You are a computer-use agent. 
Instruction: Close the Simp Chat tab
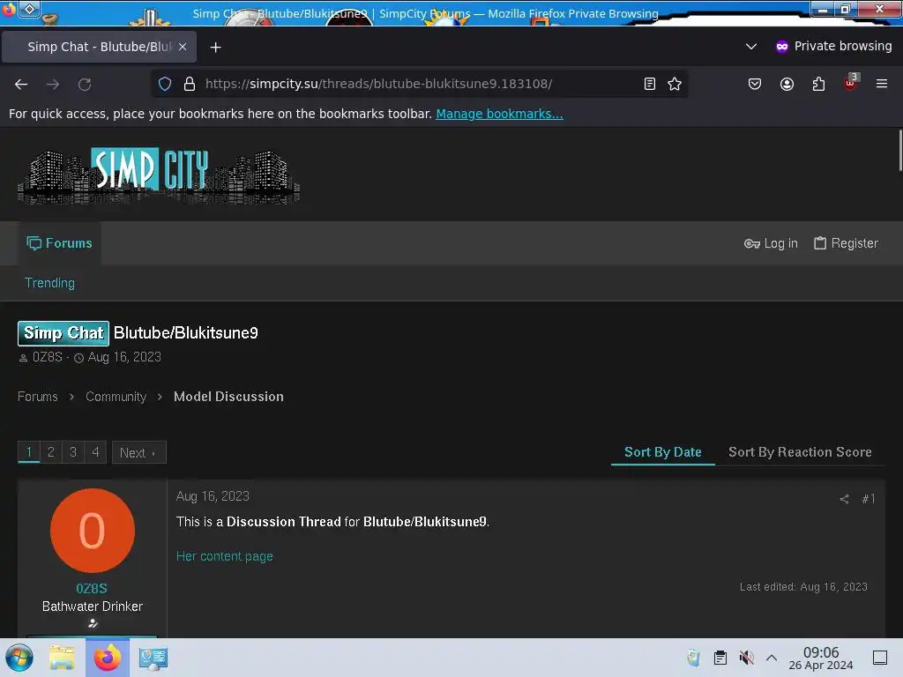click(183, 47)
